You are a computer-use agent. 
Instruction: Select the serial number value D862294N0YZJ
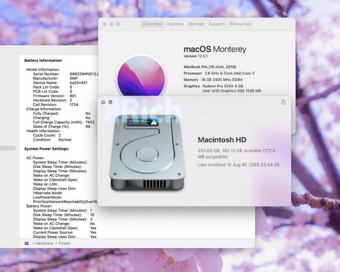tap(84, 74)
